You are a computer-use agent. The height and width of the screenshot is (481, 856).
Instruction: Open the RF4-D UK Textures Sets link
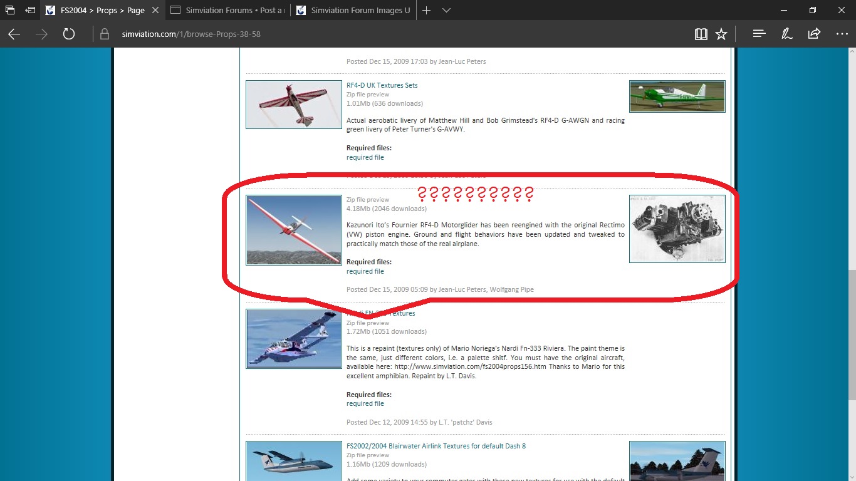pos(382,85)
